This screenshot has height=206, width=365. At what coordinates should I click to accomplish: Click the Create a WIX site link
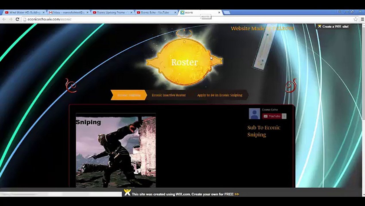tap(335, 26)
